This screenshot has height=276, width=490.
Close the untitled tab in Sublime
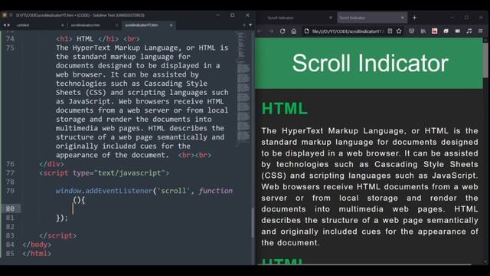(63, 25)
